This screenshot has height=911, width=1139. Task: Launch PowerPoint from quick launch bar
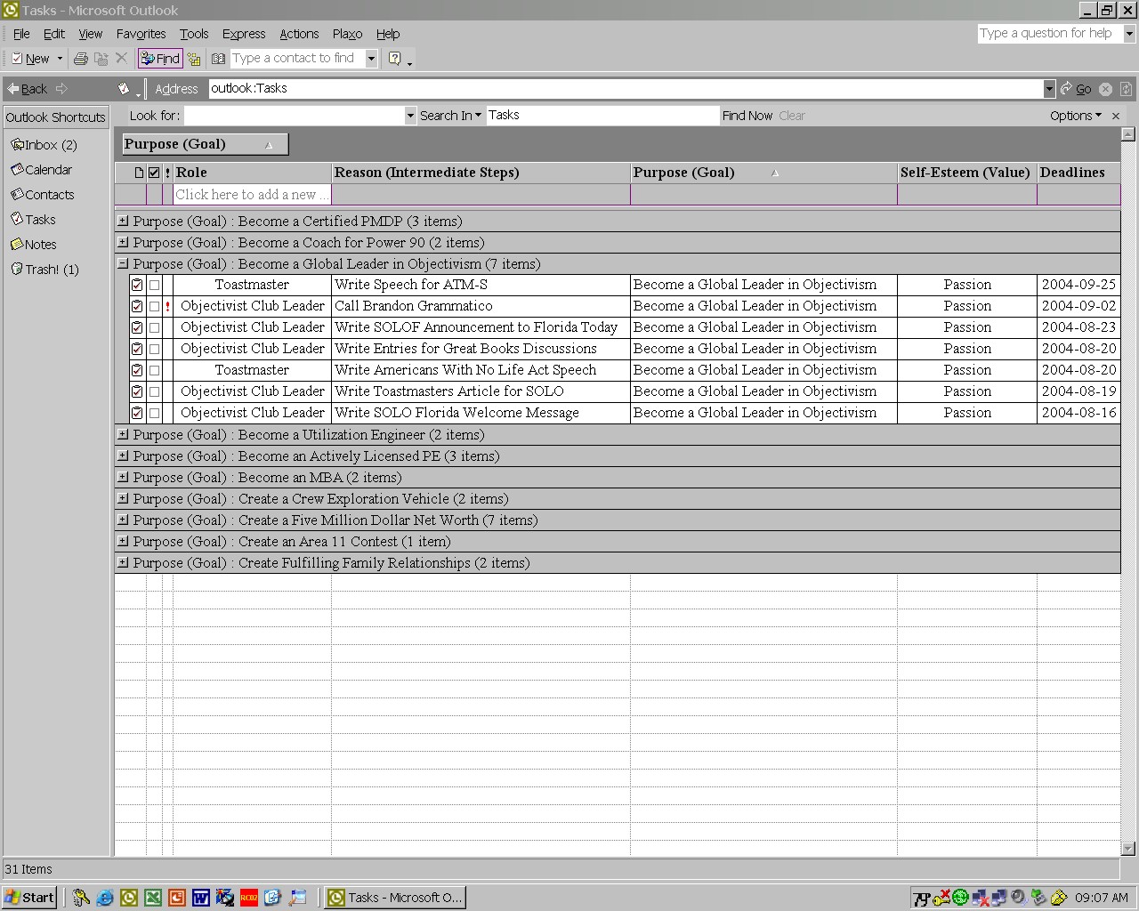pyautogui.click(x=177, y=898)
